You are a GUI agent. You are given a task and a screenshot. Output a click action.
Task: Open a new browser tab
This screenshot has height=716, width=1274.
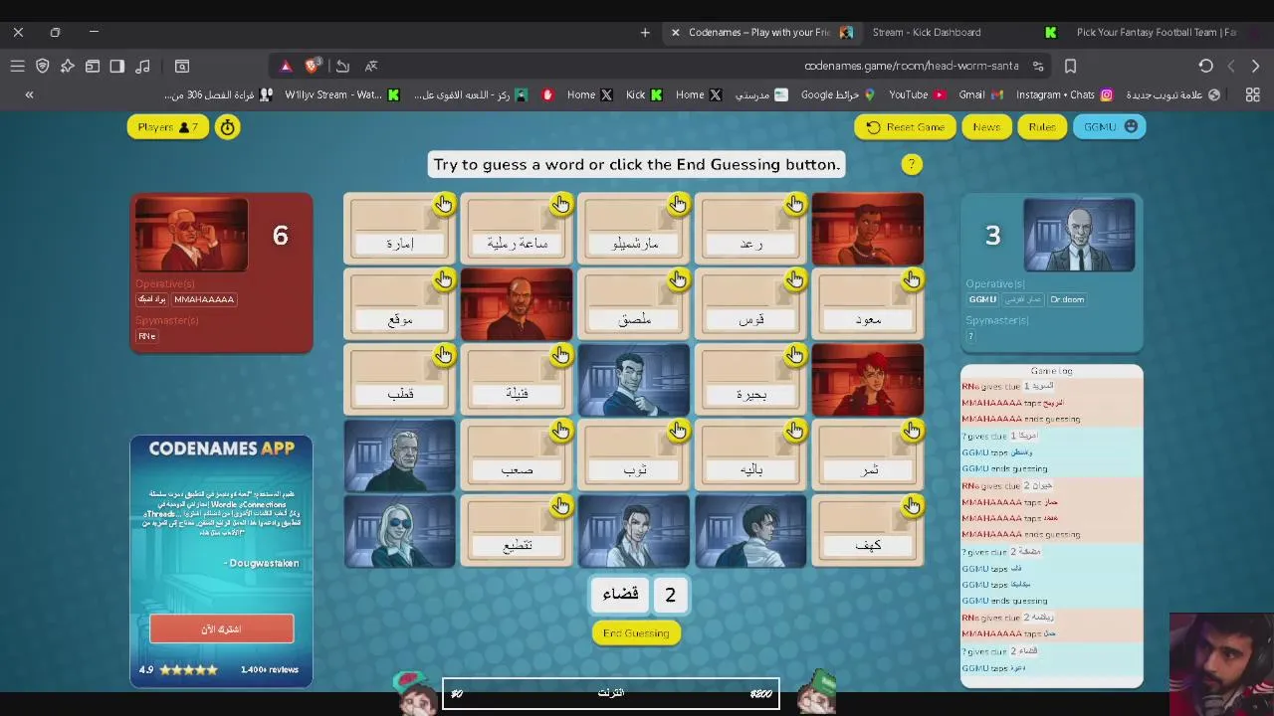pos(645,32)
